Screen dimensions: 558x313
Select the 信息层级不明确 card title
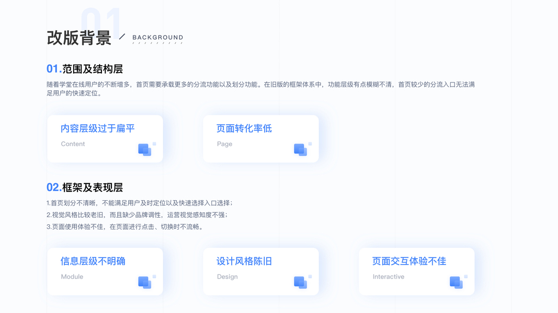(93, 261)
